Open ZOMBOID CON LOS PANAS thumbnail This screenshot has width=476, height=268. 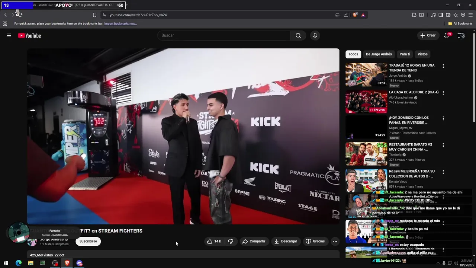tap(366, 127)
